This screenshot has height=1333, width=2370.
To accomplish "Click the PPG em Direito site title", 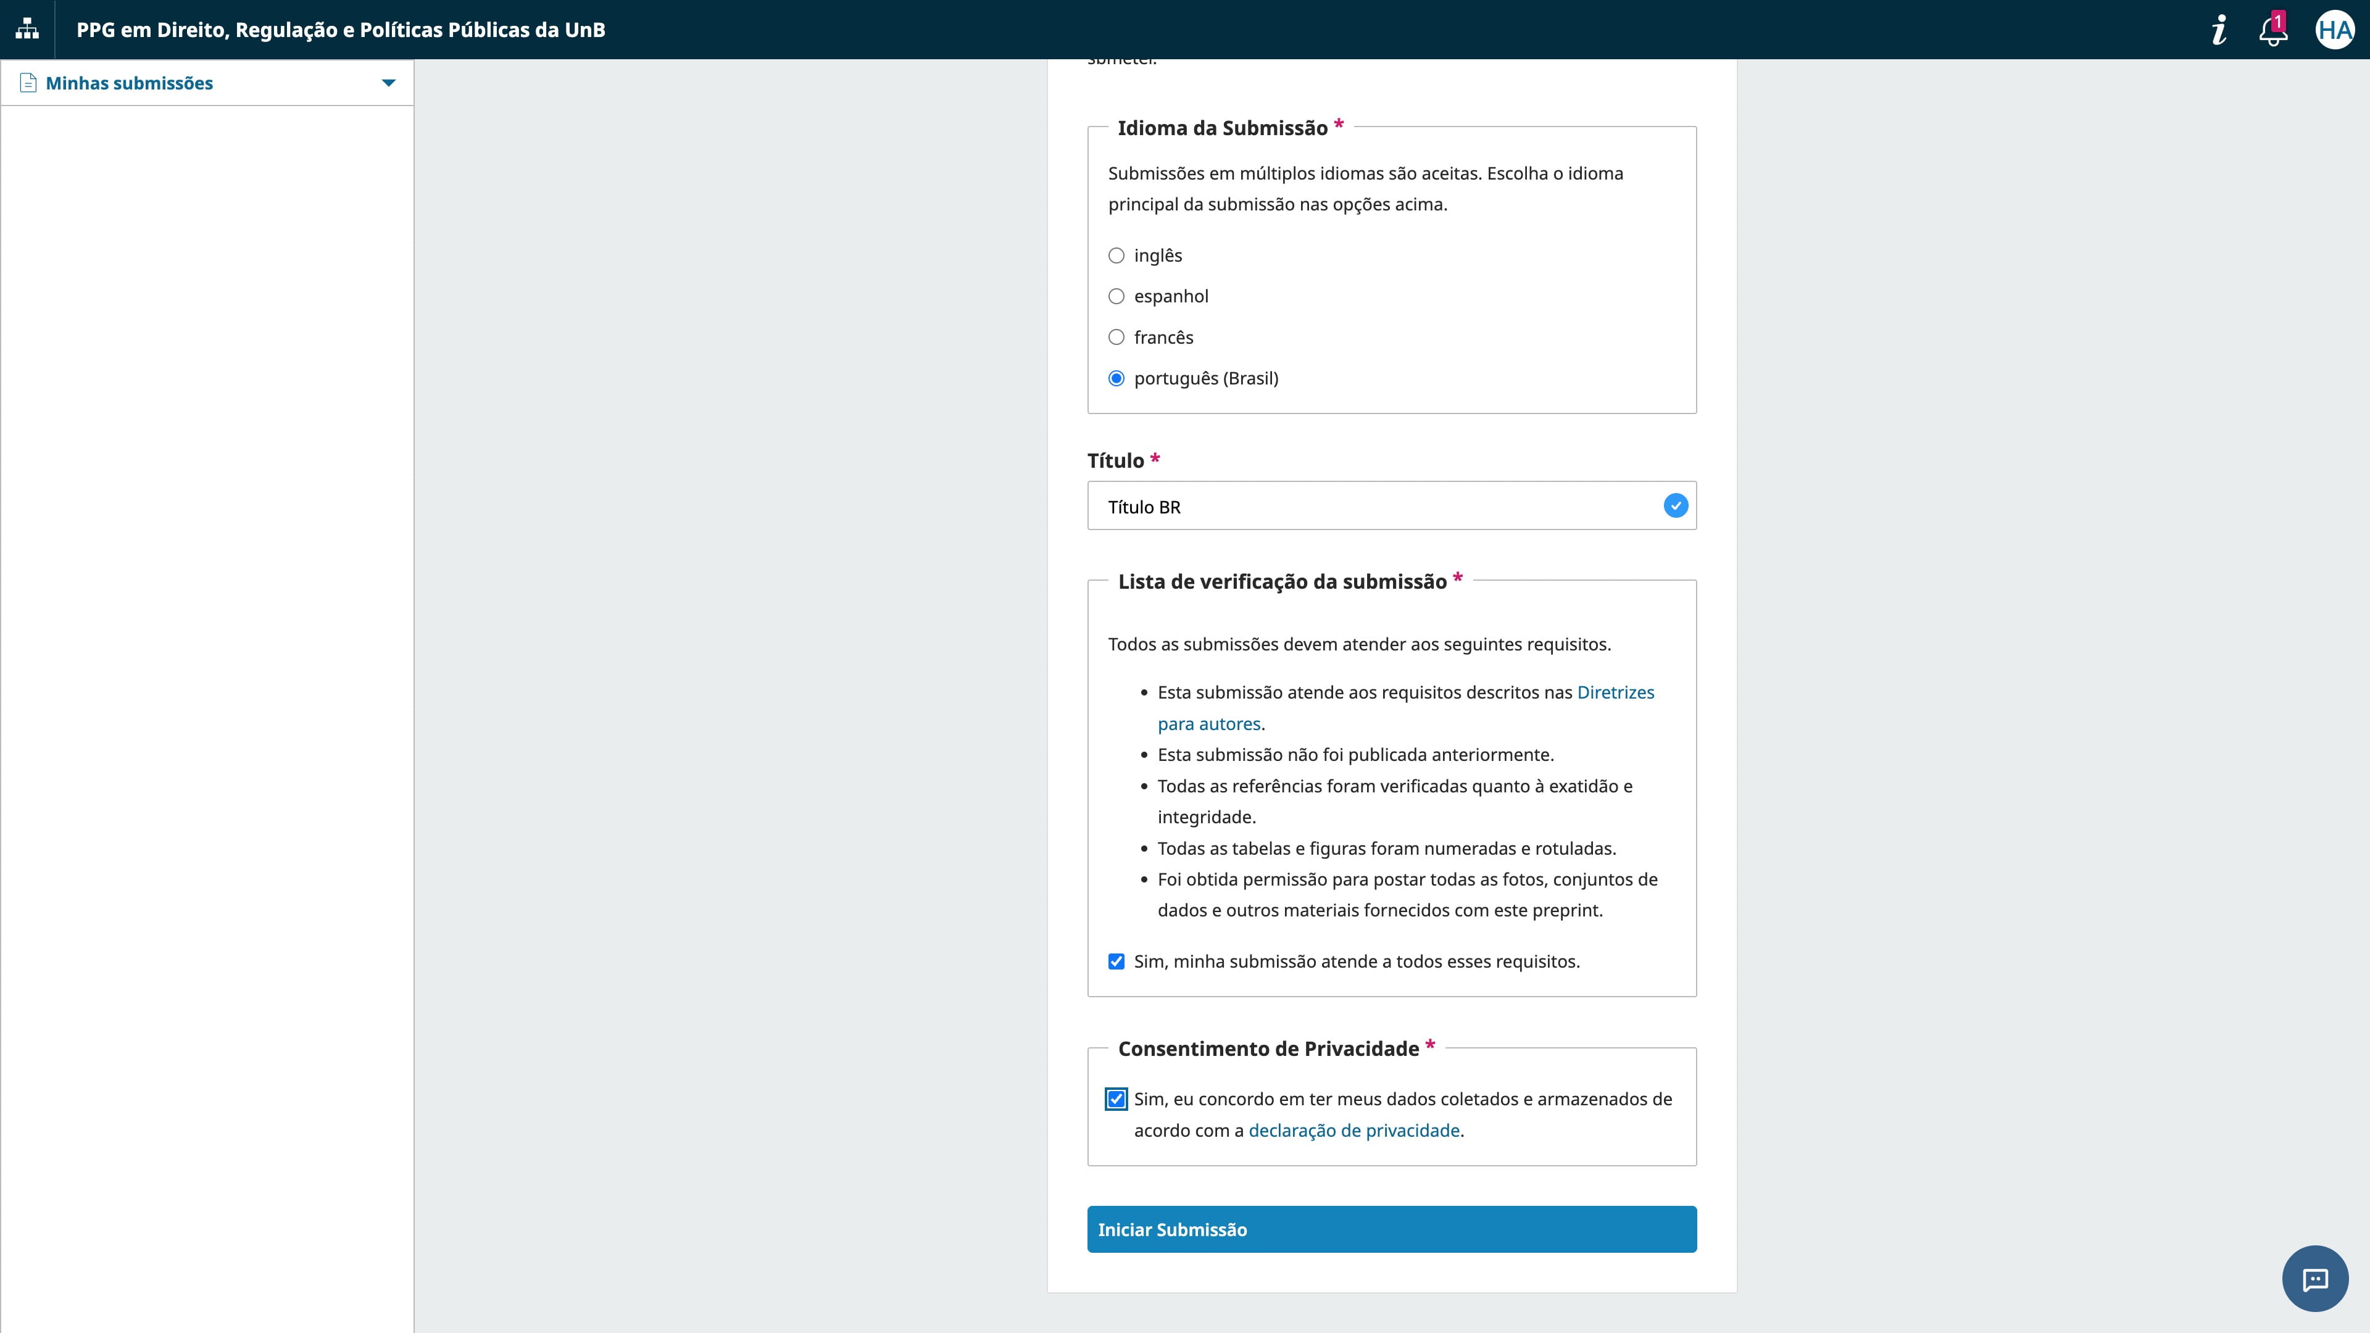I will pyautogui.click(x=341, y=30).
